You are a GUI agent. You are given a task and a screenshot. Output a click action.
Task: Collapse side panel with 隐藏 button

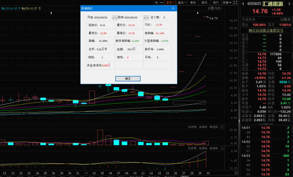click(x=227, y=3)
